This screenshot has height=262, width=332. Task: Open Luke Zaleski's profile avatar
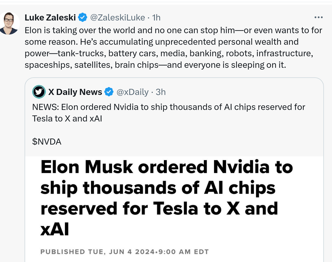point(9,23)
